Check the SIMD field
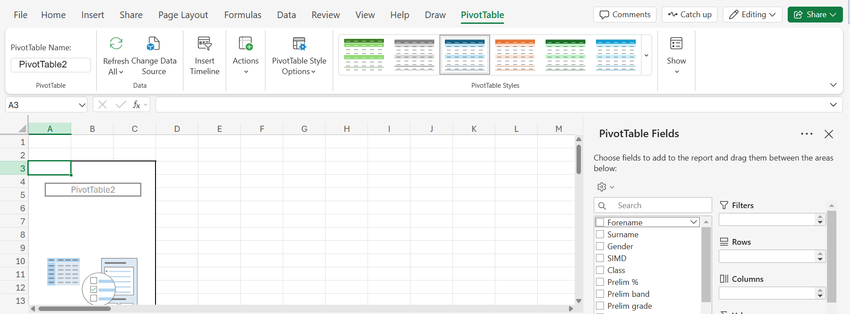 point(600,258)
